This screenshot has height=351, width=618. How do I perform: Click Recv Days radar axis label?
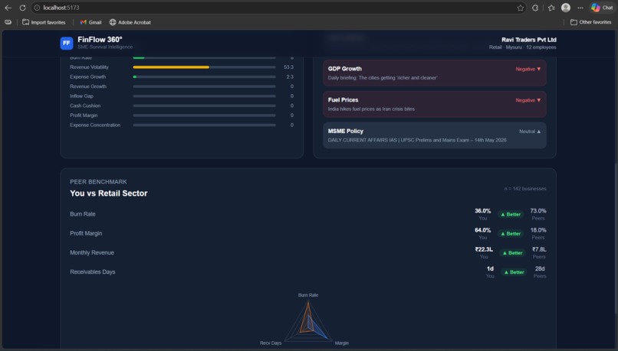click(271, 343)
